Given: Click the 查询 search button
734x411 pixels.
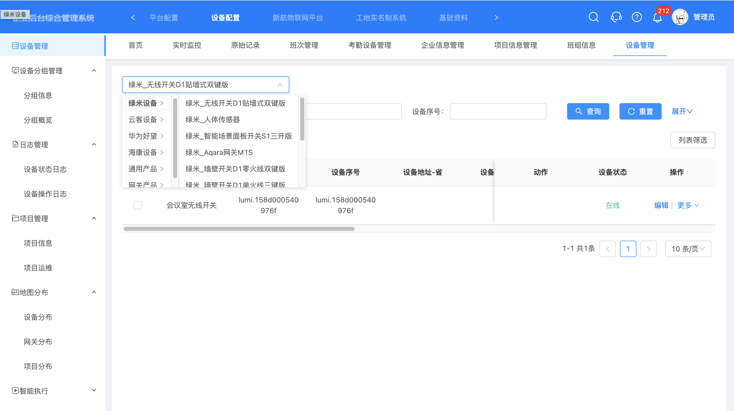Looking at the screenshot, I should point(588,111).
